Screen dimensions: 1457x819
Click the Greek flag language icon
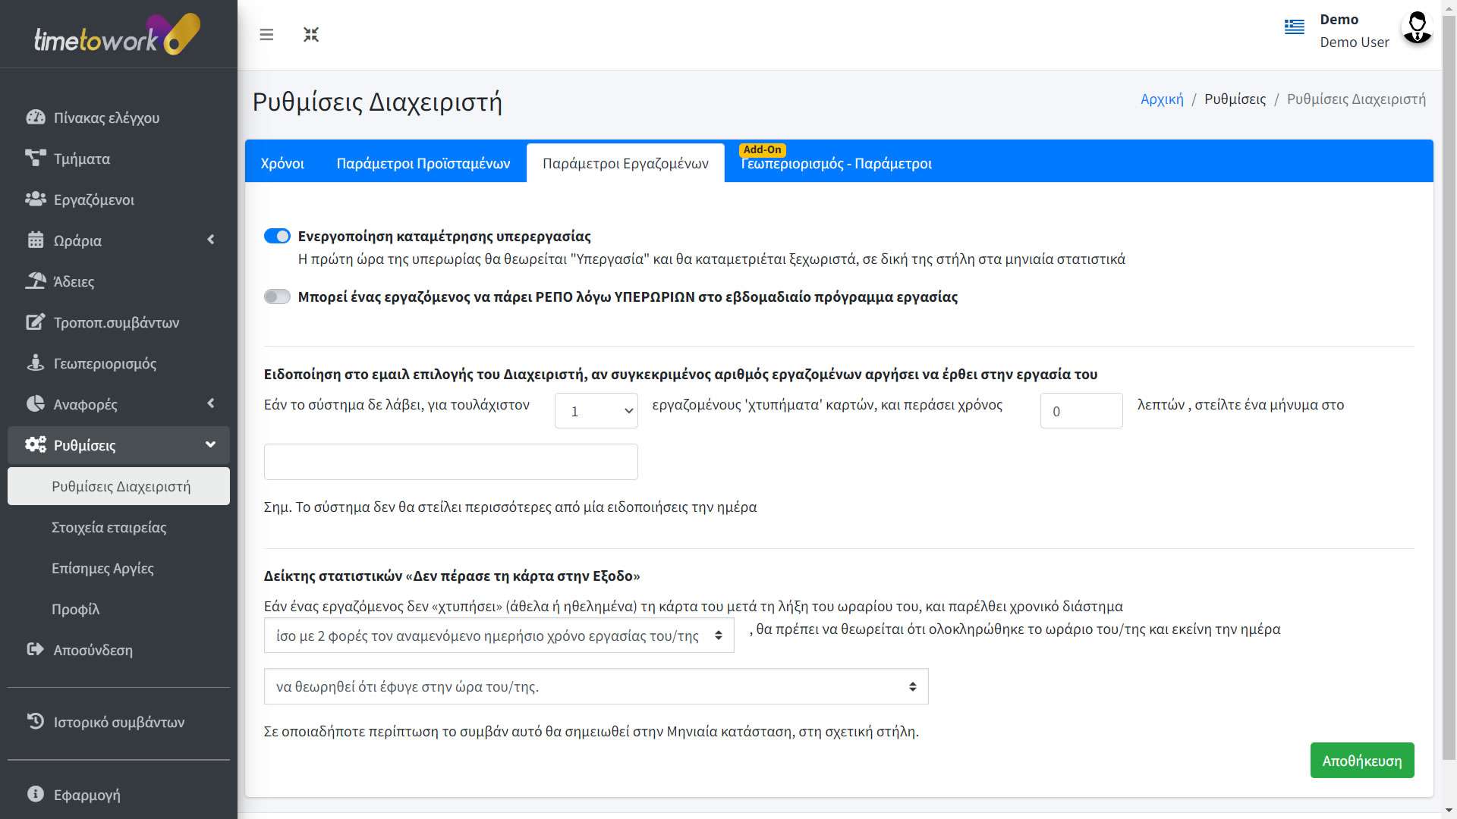(x=1294, y=27)
